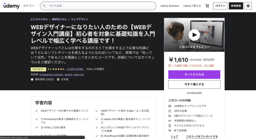Play the course preview video
This screenshot has height=139, width=256.
point(194,35)
